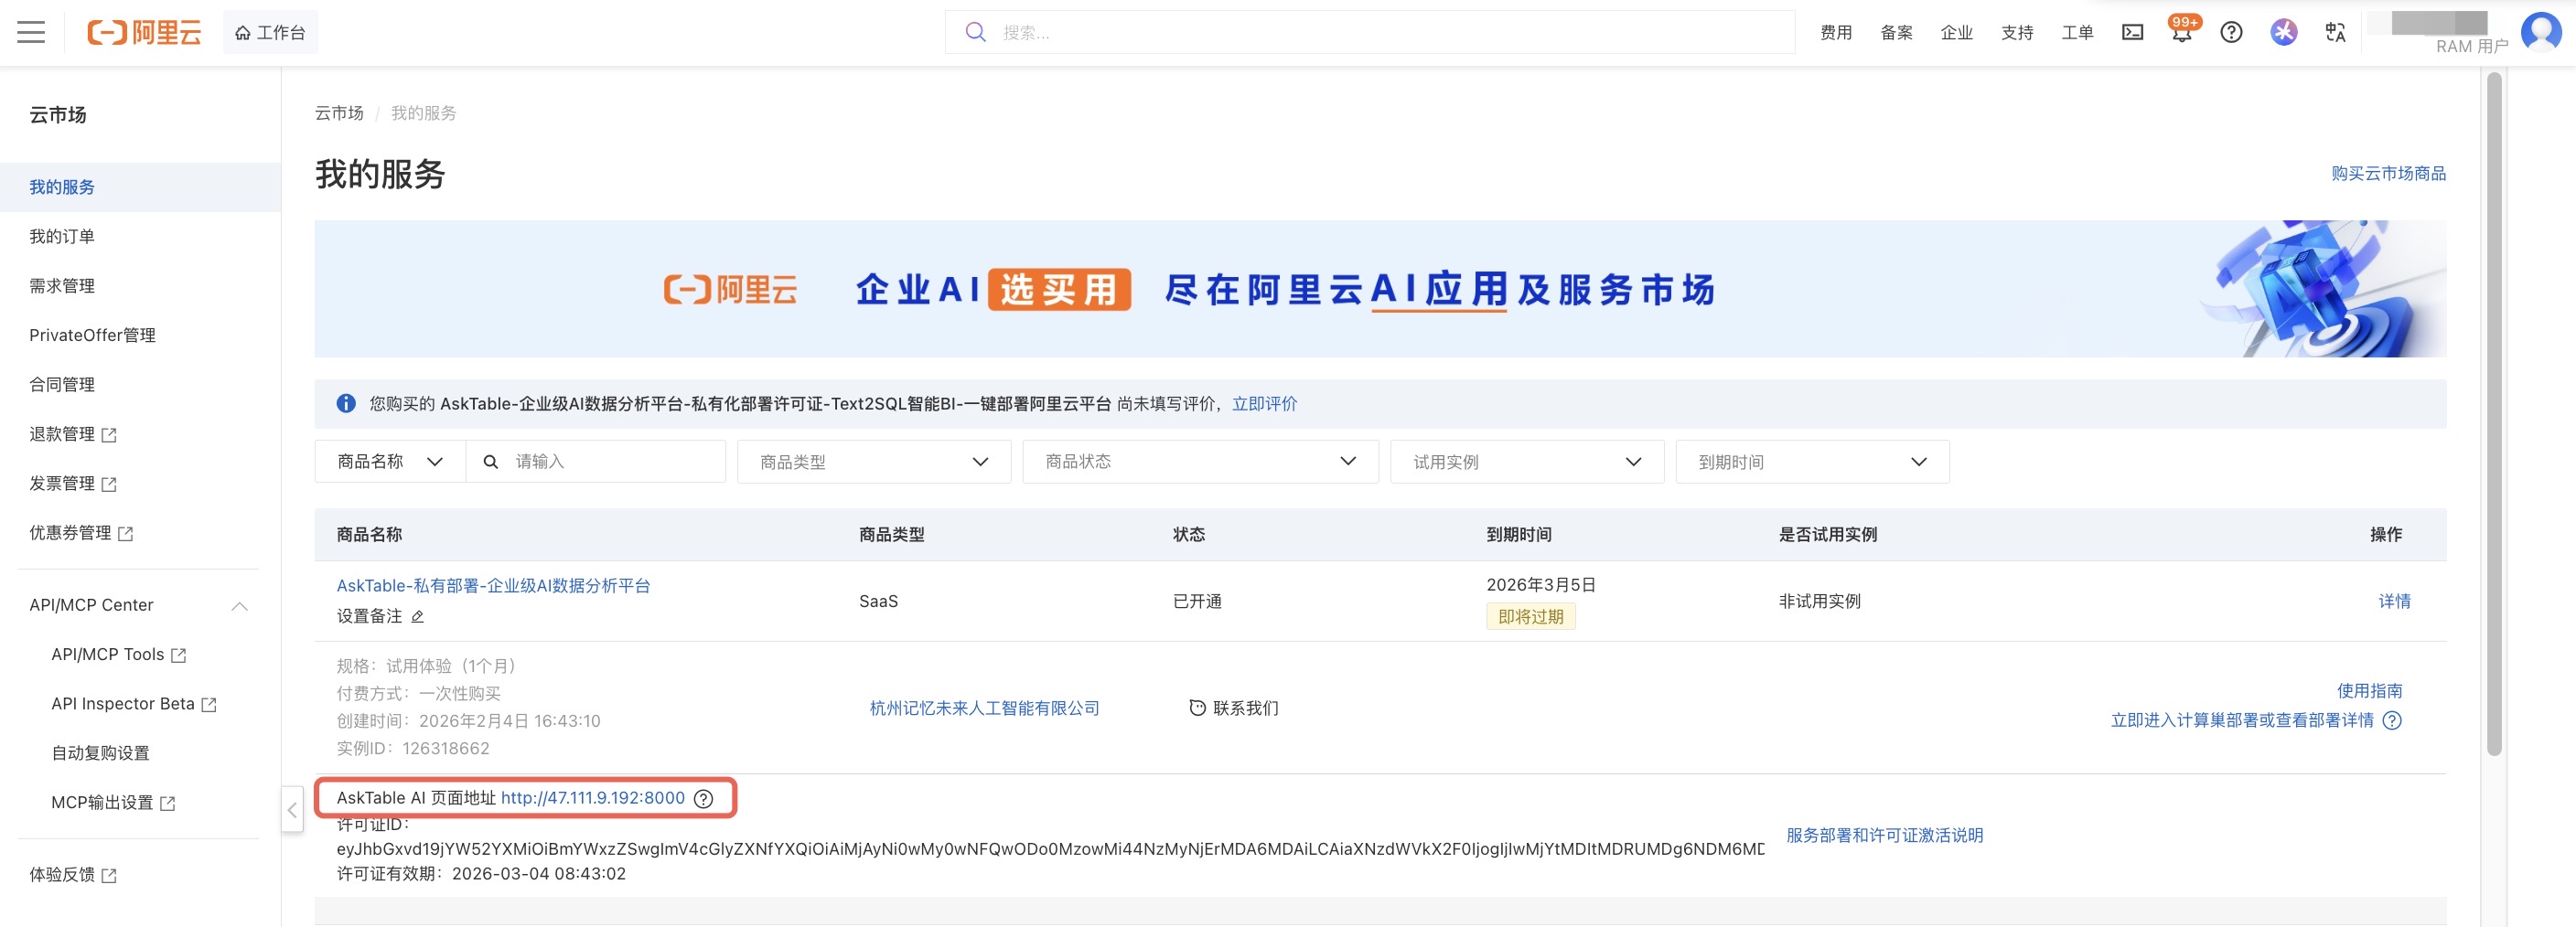Click the page vertical scrollbar

point(2494,400)
